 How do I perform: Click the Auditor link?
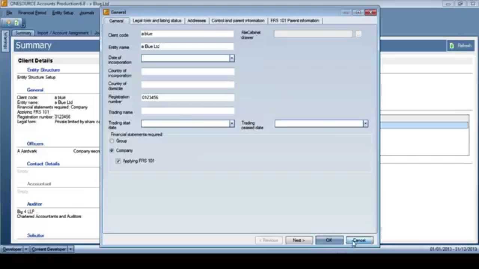click(x=34, y=204)
